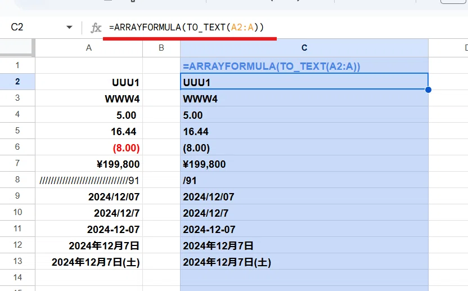Click cell C2 containing UUU1
The height and width of the screenshot is (291, 468).
(x=304, y=82)
